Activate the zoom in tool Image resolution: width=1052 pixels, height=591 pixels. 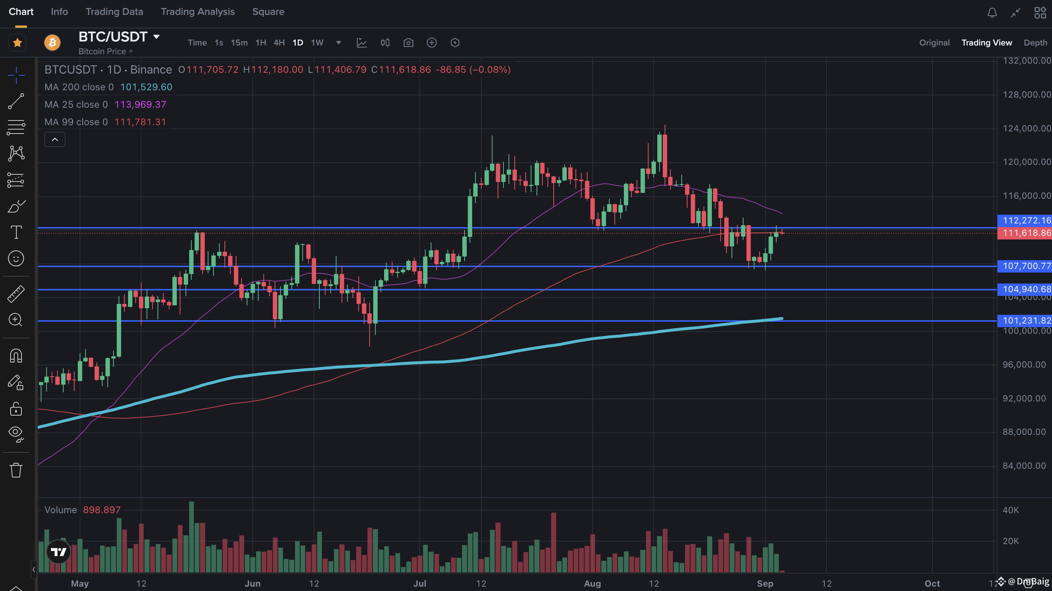coord(16,320)
